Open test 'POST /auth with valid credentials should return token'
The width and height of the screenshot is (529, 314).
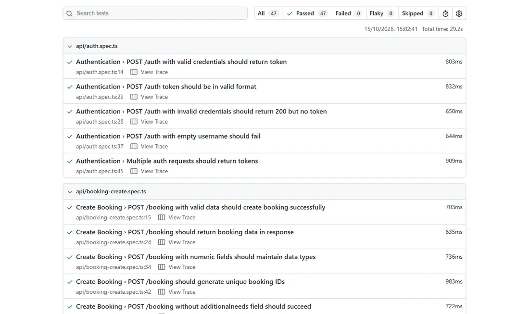coord(206,62)
